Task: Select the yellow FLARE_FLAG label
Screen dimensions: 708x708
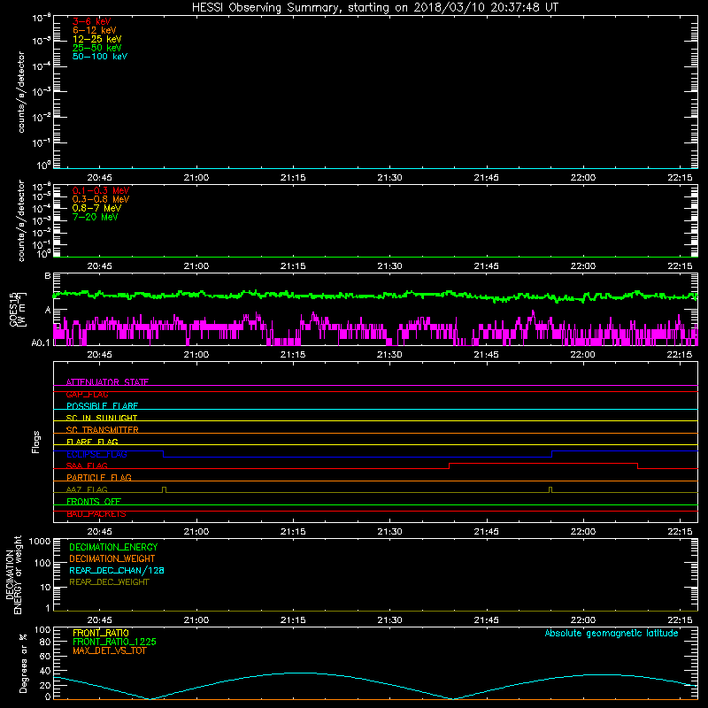Action: point(92,442)
